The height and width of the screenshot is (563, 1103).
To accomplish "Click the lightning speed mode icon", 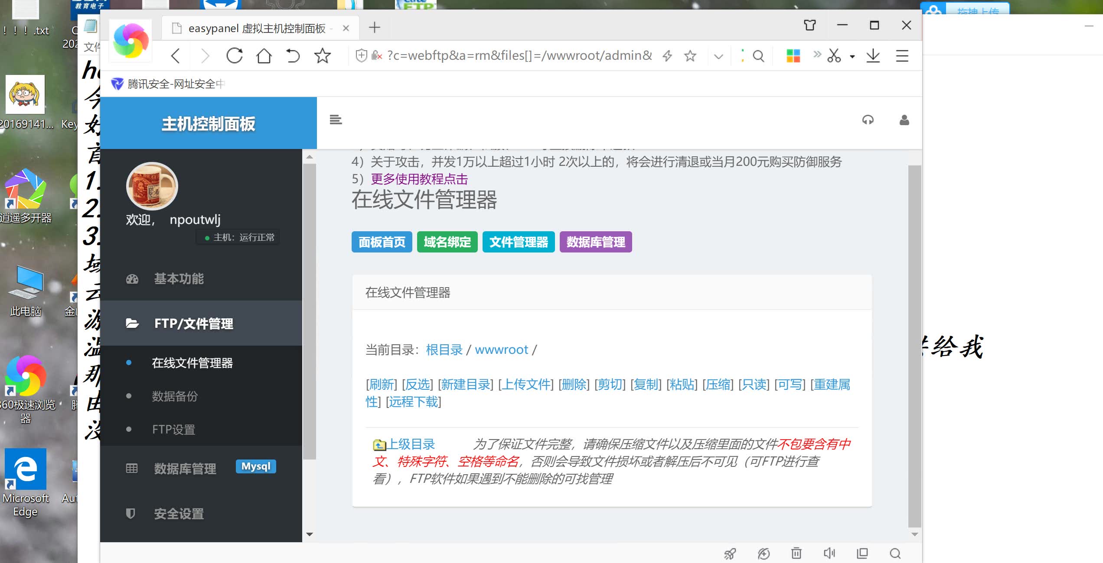I will [667, 56].
